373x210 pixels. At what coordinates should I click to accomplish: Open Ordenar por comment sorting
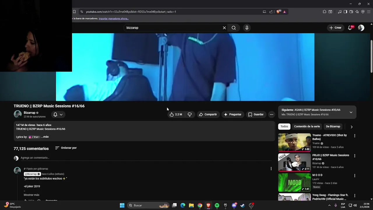click(66, 148)
